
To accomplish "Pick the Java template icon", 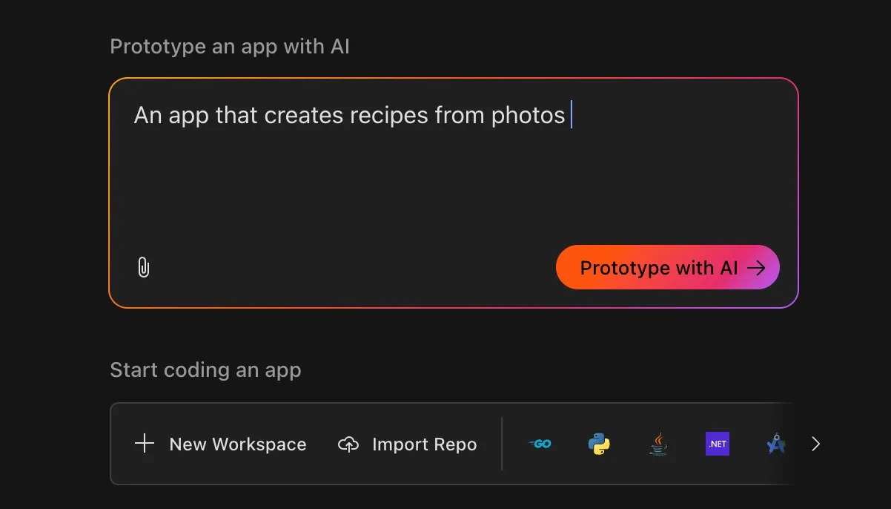I will [x=658, y=444].
